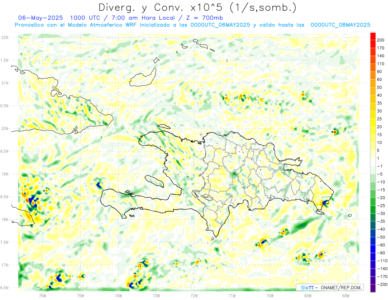Click the positive '5' color scale value
This screenshot has height=300, width=388.
[379, 150]
